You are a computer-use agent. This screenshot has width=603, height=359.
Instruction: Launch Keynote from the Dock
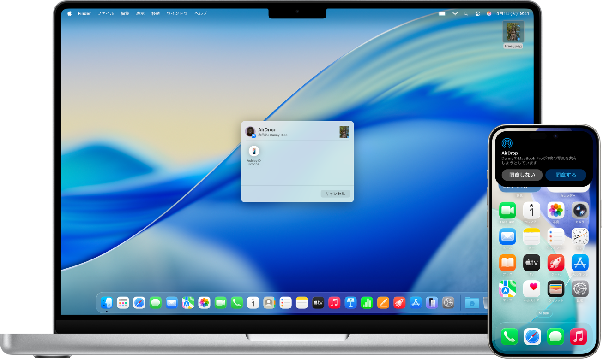pos(350,303)
